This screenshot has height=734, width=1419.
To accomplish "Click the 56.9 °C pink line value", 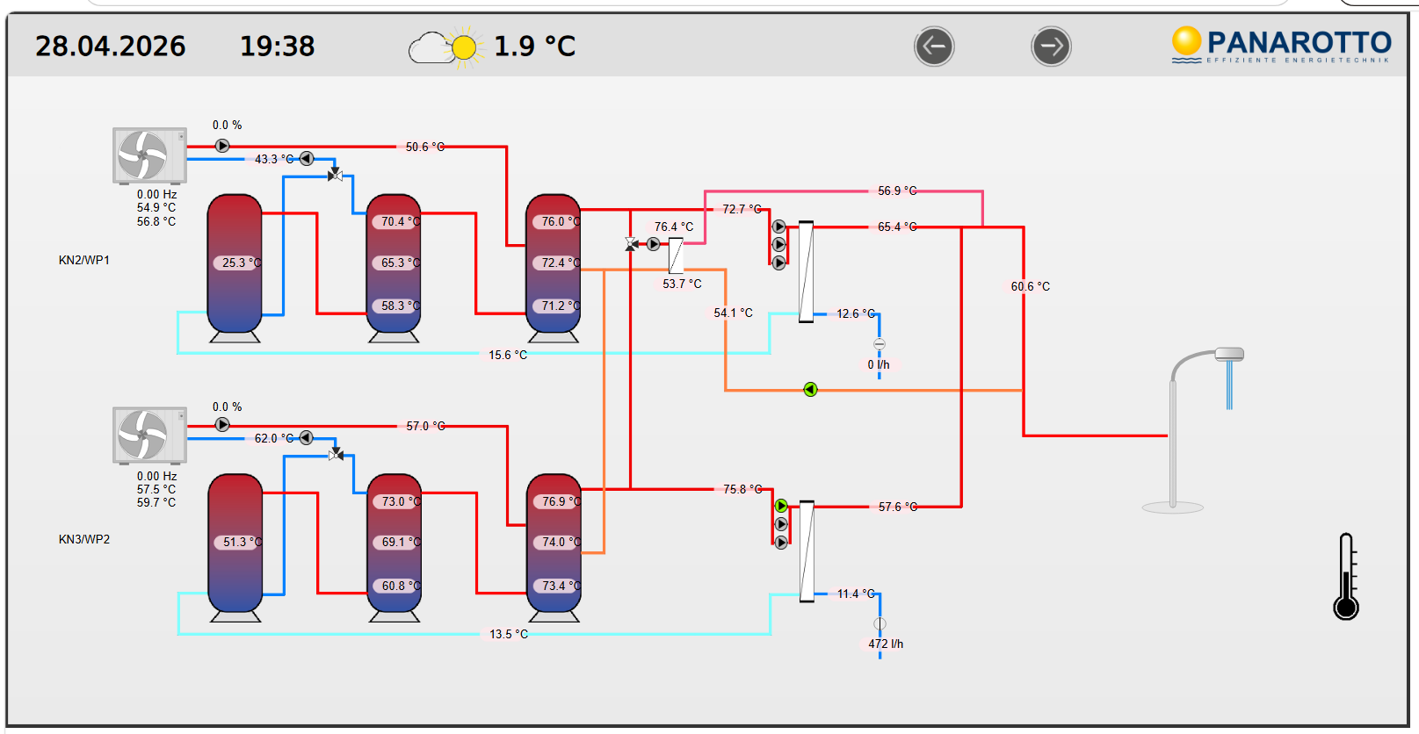I will (897, 191).
